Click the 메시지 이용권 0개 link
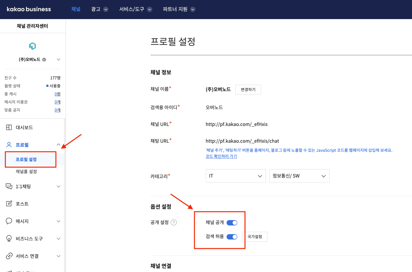 [x=58, y=102]
